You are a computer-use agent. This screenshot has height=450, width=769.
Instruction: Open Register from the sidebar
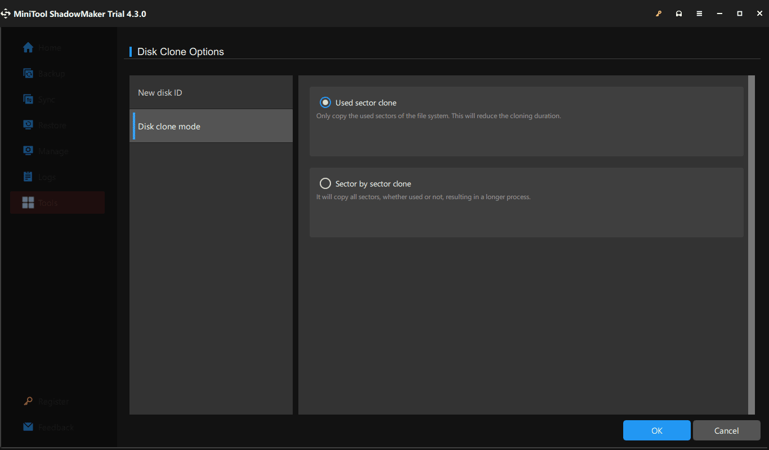point(46,401)
